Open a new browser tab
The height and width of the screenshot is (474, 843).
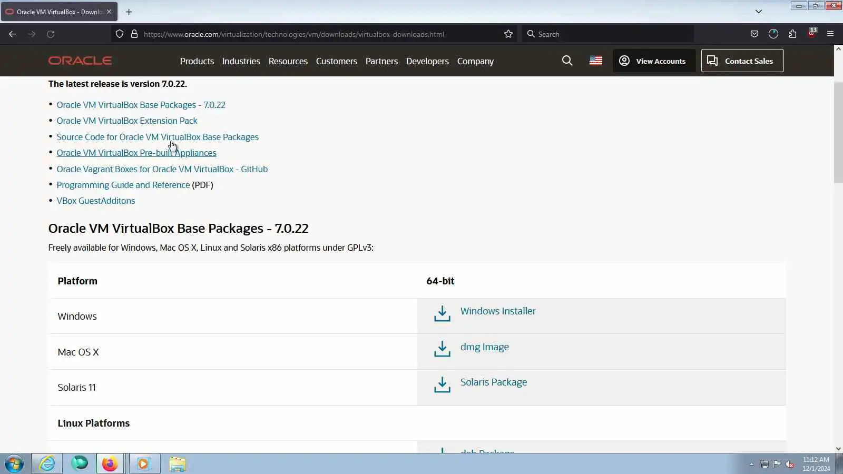tap(129, 12)
